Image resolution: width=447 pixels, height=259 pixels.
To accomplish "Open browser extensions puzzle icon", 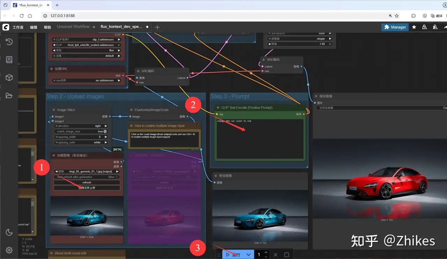I will click(x=413, y=16).
